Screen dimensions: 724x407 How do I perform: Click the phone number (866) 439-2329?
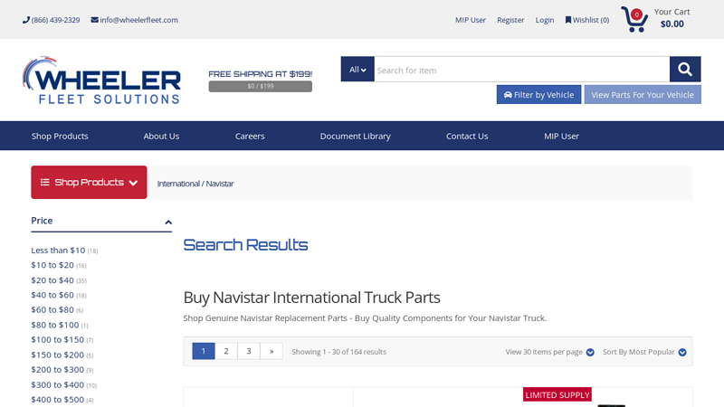52,20
